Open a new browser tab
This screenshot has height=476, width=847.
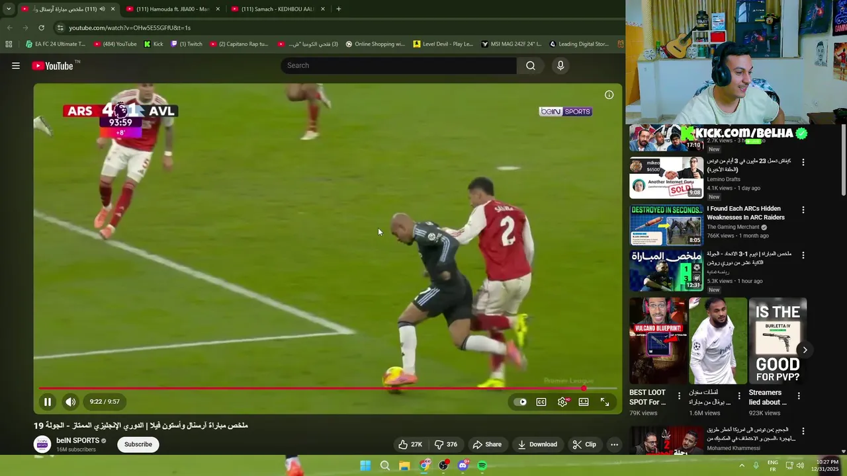coord(338,9)
